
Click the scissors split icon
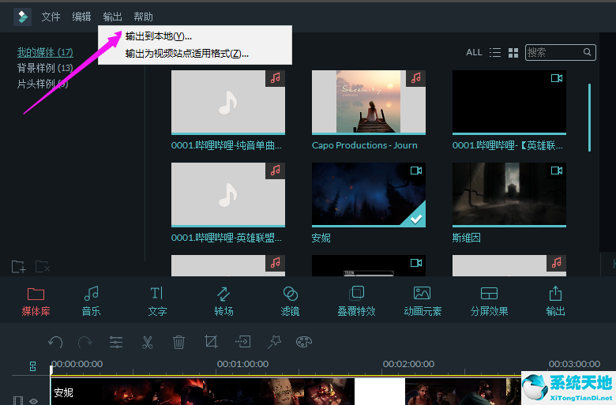(148, 342)
